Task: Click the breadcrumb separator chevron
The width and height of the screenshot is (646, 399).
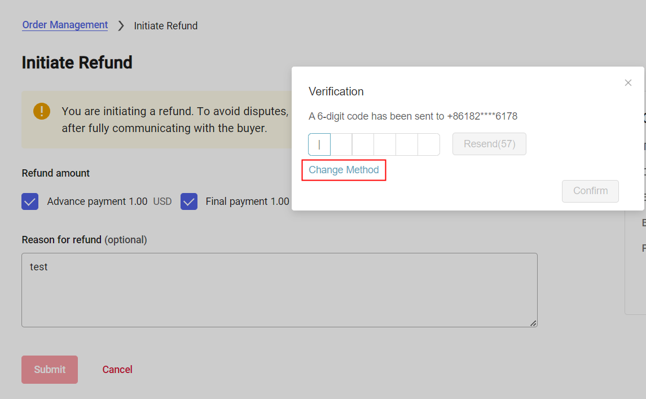Action: pos(120,25)
